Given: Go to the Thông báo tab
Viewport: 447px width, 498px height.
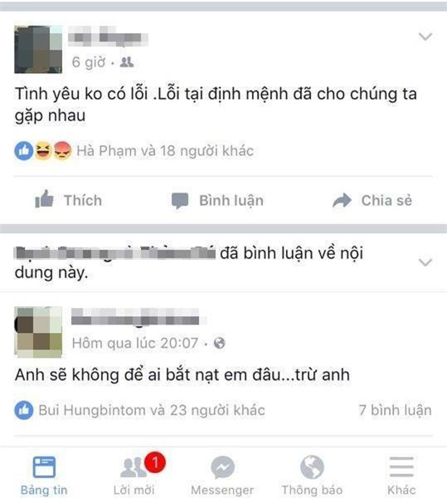Looking at the screenshot, I should click(312, 476).
